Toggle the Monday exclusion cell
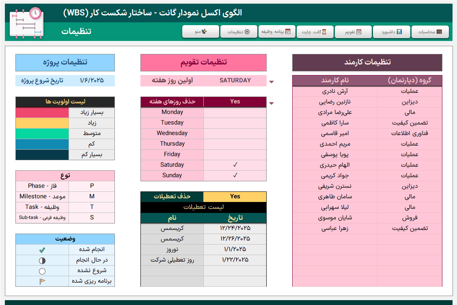The image size is (457, 305). click(235, 112)
